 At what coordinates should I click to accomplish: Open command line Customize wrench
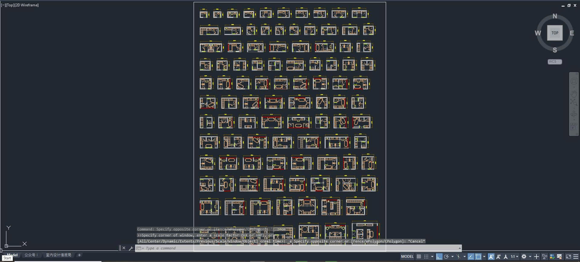pyautogui.click(x=131, y=248)
